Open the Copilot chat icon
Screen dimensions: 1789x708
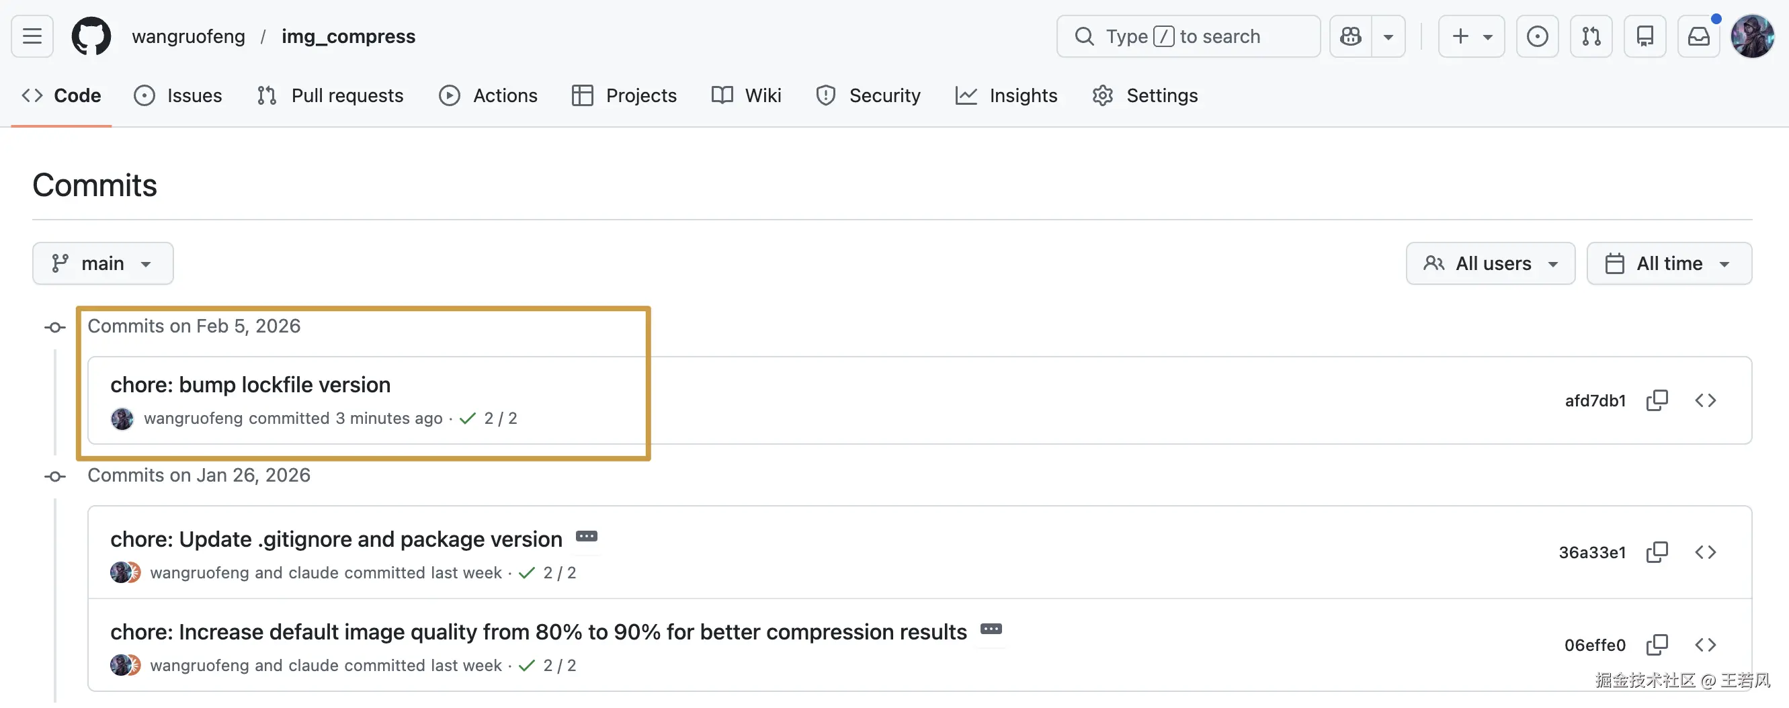click(x=1351, y=36)
